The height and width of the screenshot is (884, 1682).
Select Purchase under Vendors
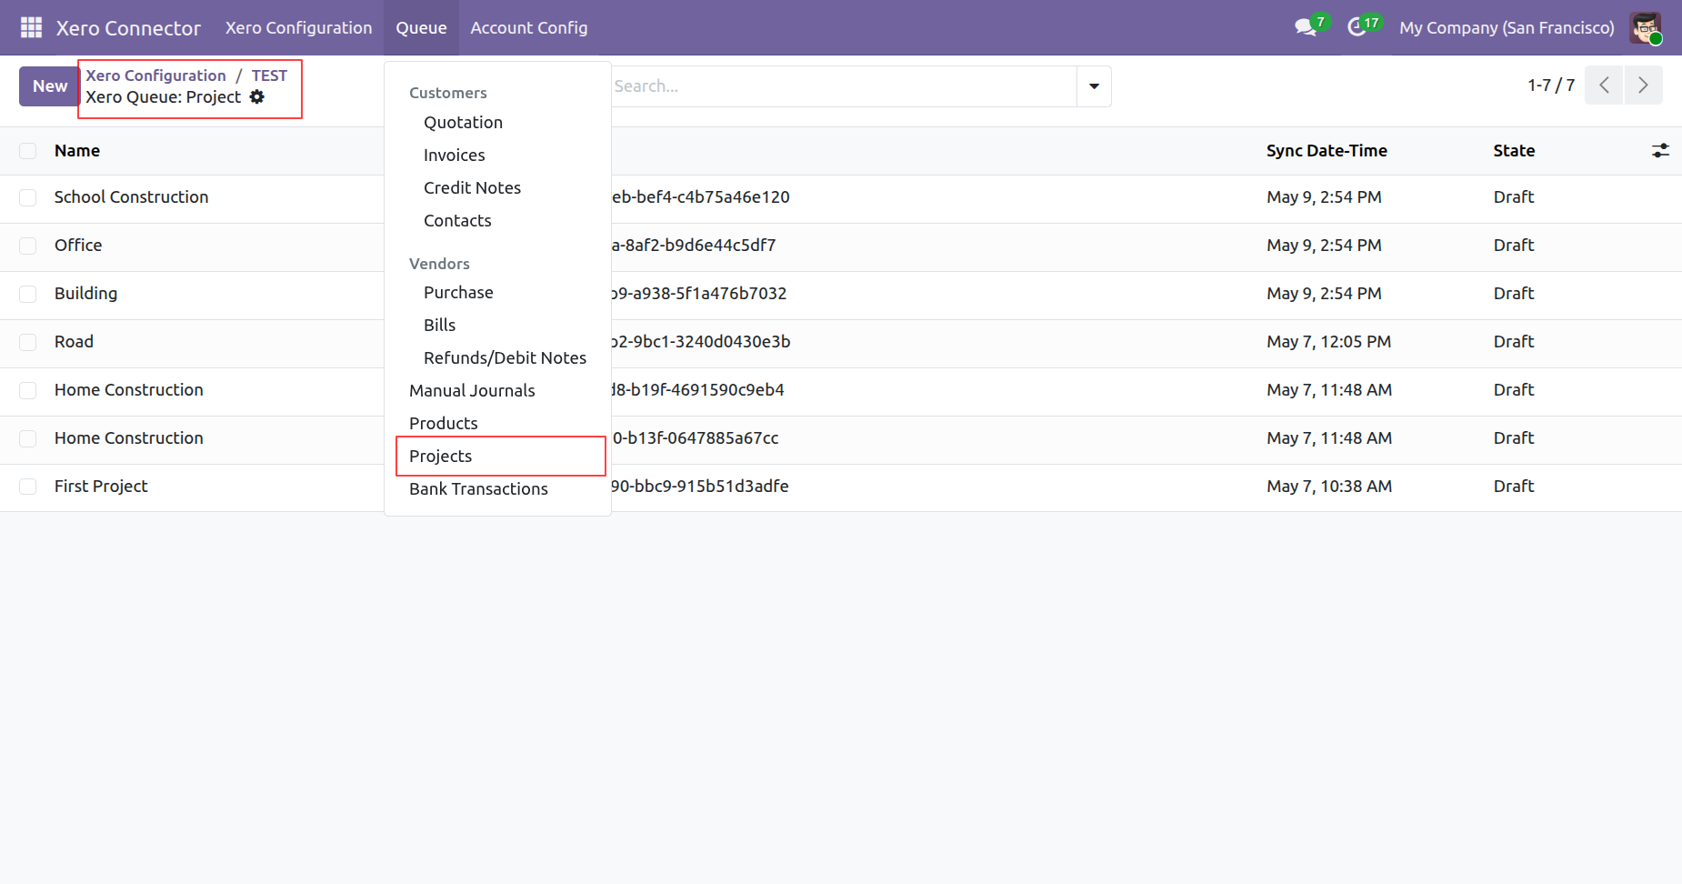458,292
